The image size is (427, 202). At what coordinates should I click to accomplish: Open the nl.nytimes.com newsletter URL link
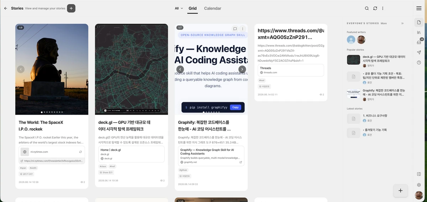(52, 161)
